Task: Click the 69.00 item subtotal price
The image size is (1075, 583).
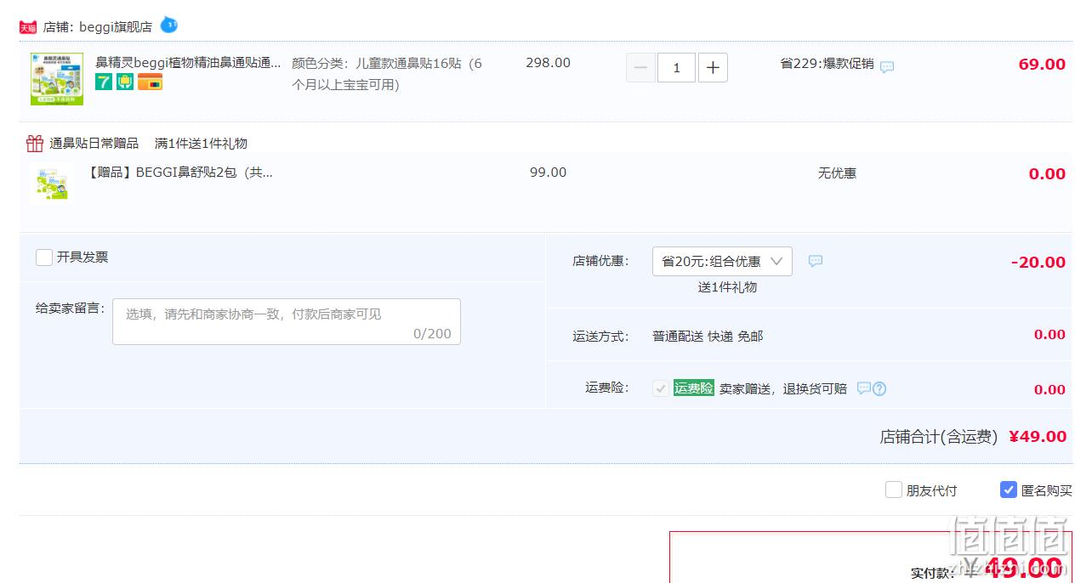Action: pos(1042,65)
